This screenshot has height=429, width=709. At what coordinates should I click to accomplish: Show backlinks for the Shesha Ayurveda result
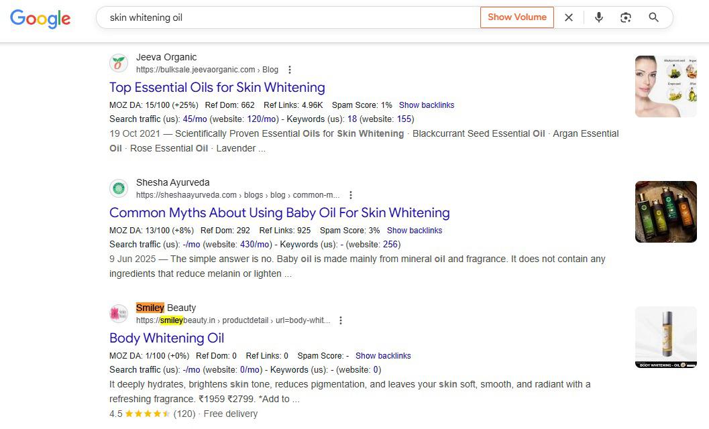click(414, 230)
